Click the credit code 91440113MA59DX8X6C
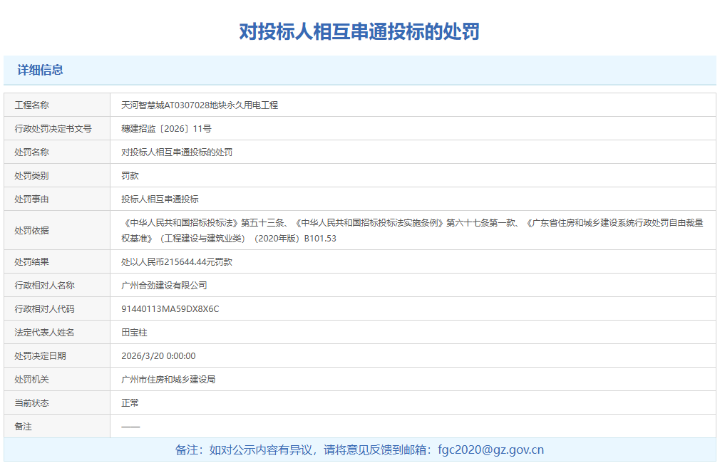 coord(170,308)
